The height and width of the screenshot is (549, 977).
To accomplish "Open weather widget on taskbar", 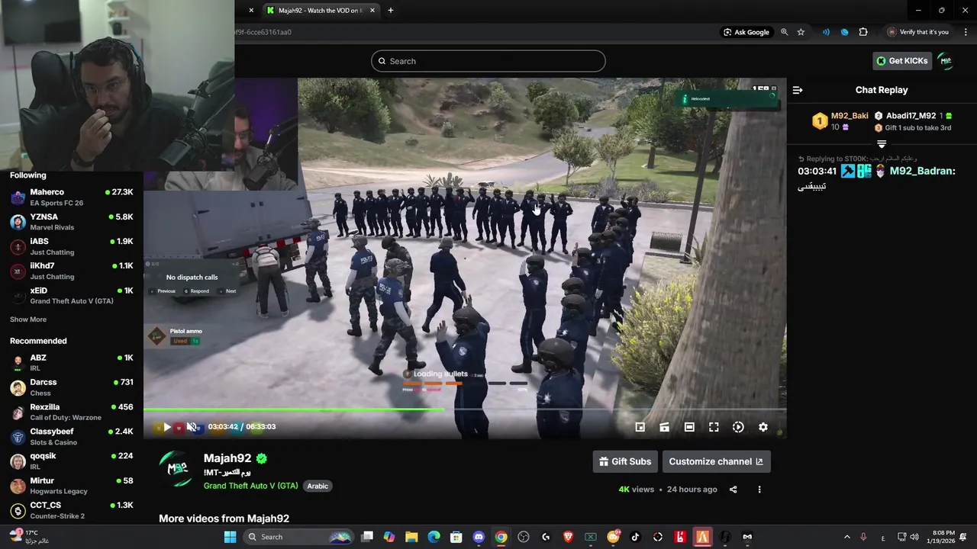I will pyautogui.click(x=31, y=537).
